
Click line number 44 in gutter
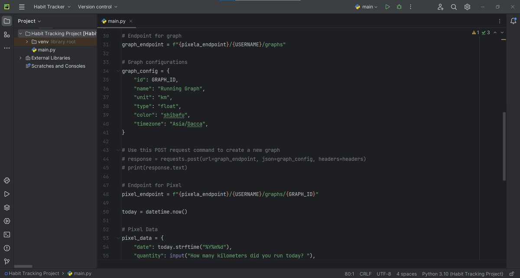click(x=106, y=159)
